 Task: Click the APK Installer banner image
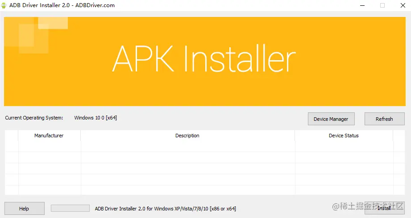[x=205, y=62]
